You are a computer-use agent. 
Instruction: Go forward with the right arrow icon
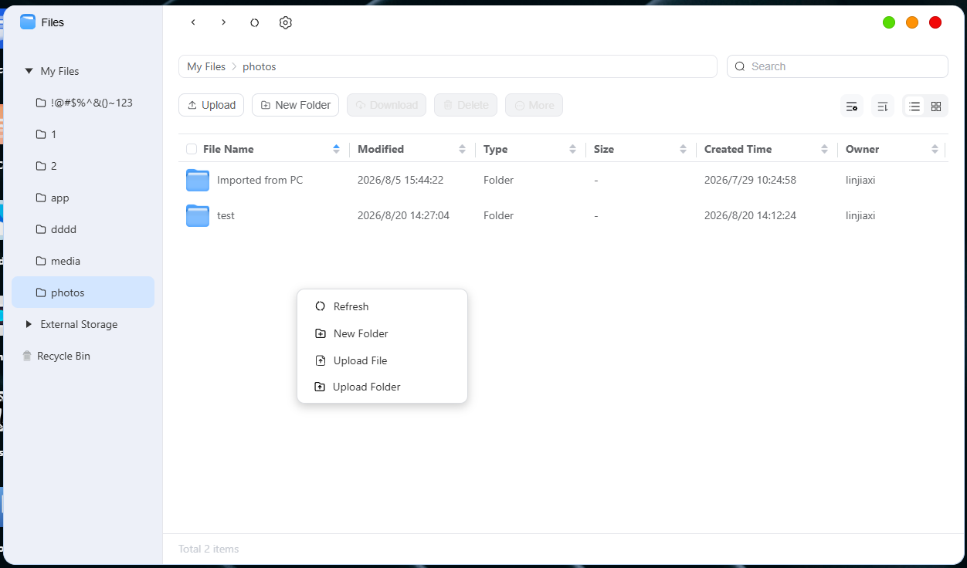click(224, 22)
